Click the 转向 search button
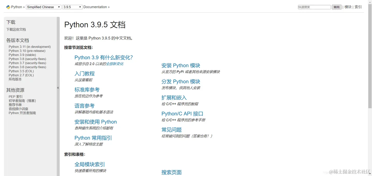 coord(337,7)
